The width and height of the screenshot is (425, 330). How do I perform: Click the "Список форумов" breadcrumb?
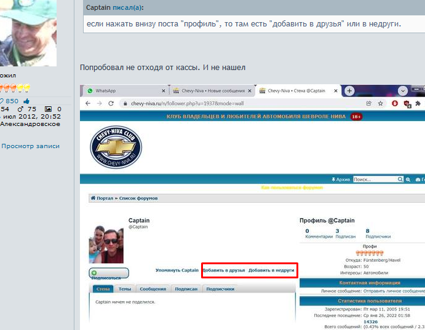pyautogui.click(x=138, y=198)
